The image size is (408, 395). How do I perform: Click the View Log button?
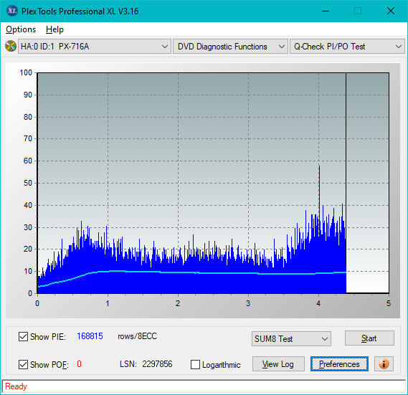pyautogui.click(x=278, y=363)
